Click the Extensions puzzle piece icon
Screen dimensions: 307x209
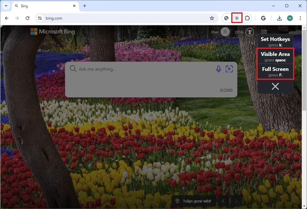tap(247, 18)
